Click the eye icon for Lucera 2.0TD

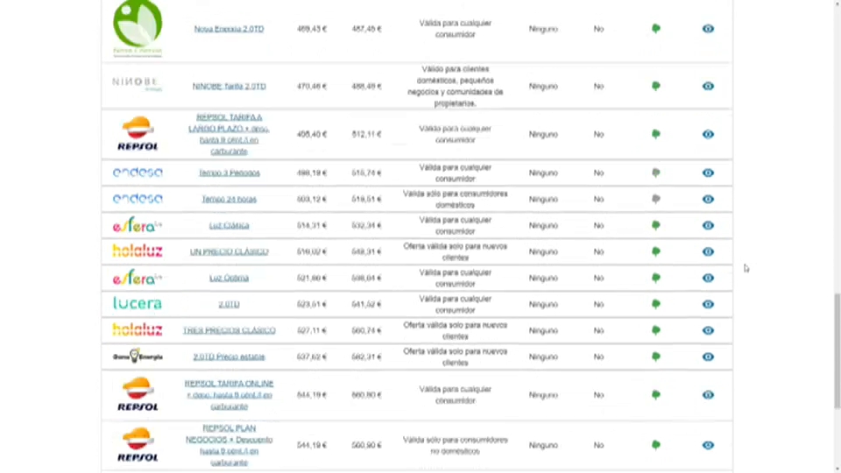pos(708,304)
